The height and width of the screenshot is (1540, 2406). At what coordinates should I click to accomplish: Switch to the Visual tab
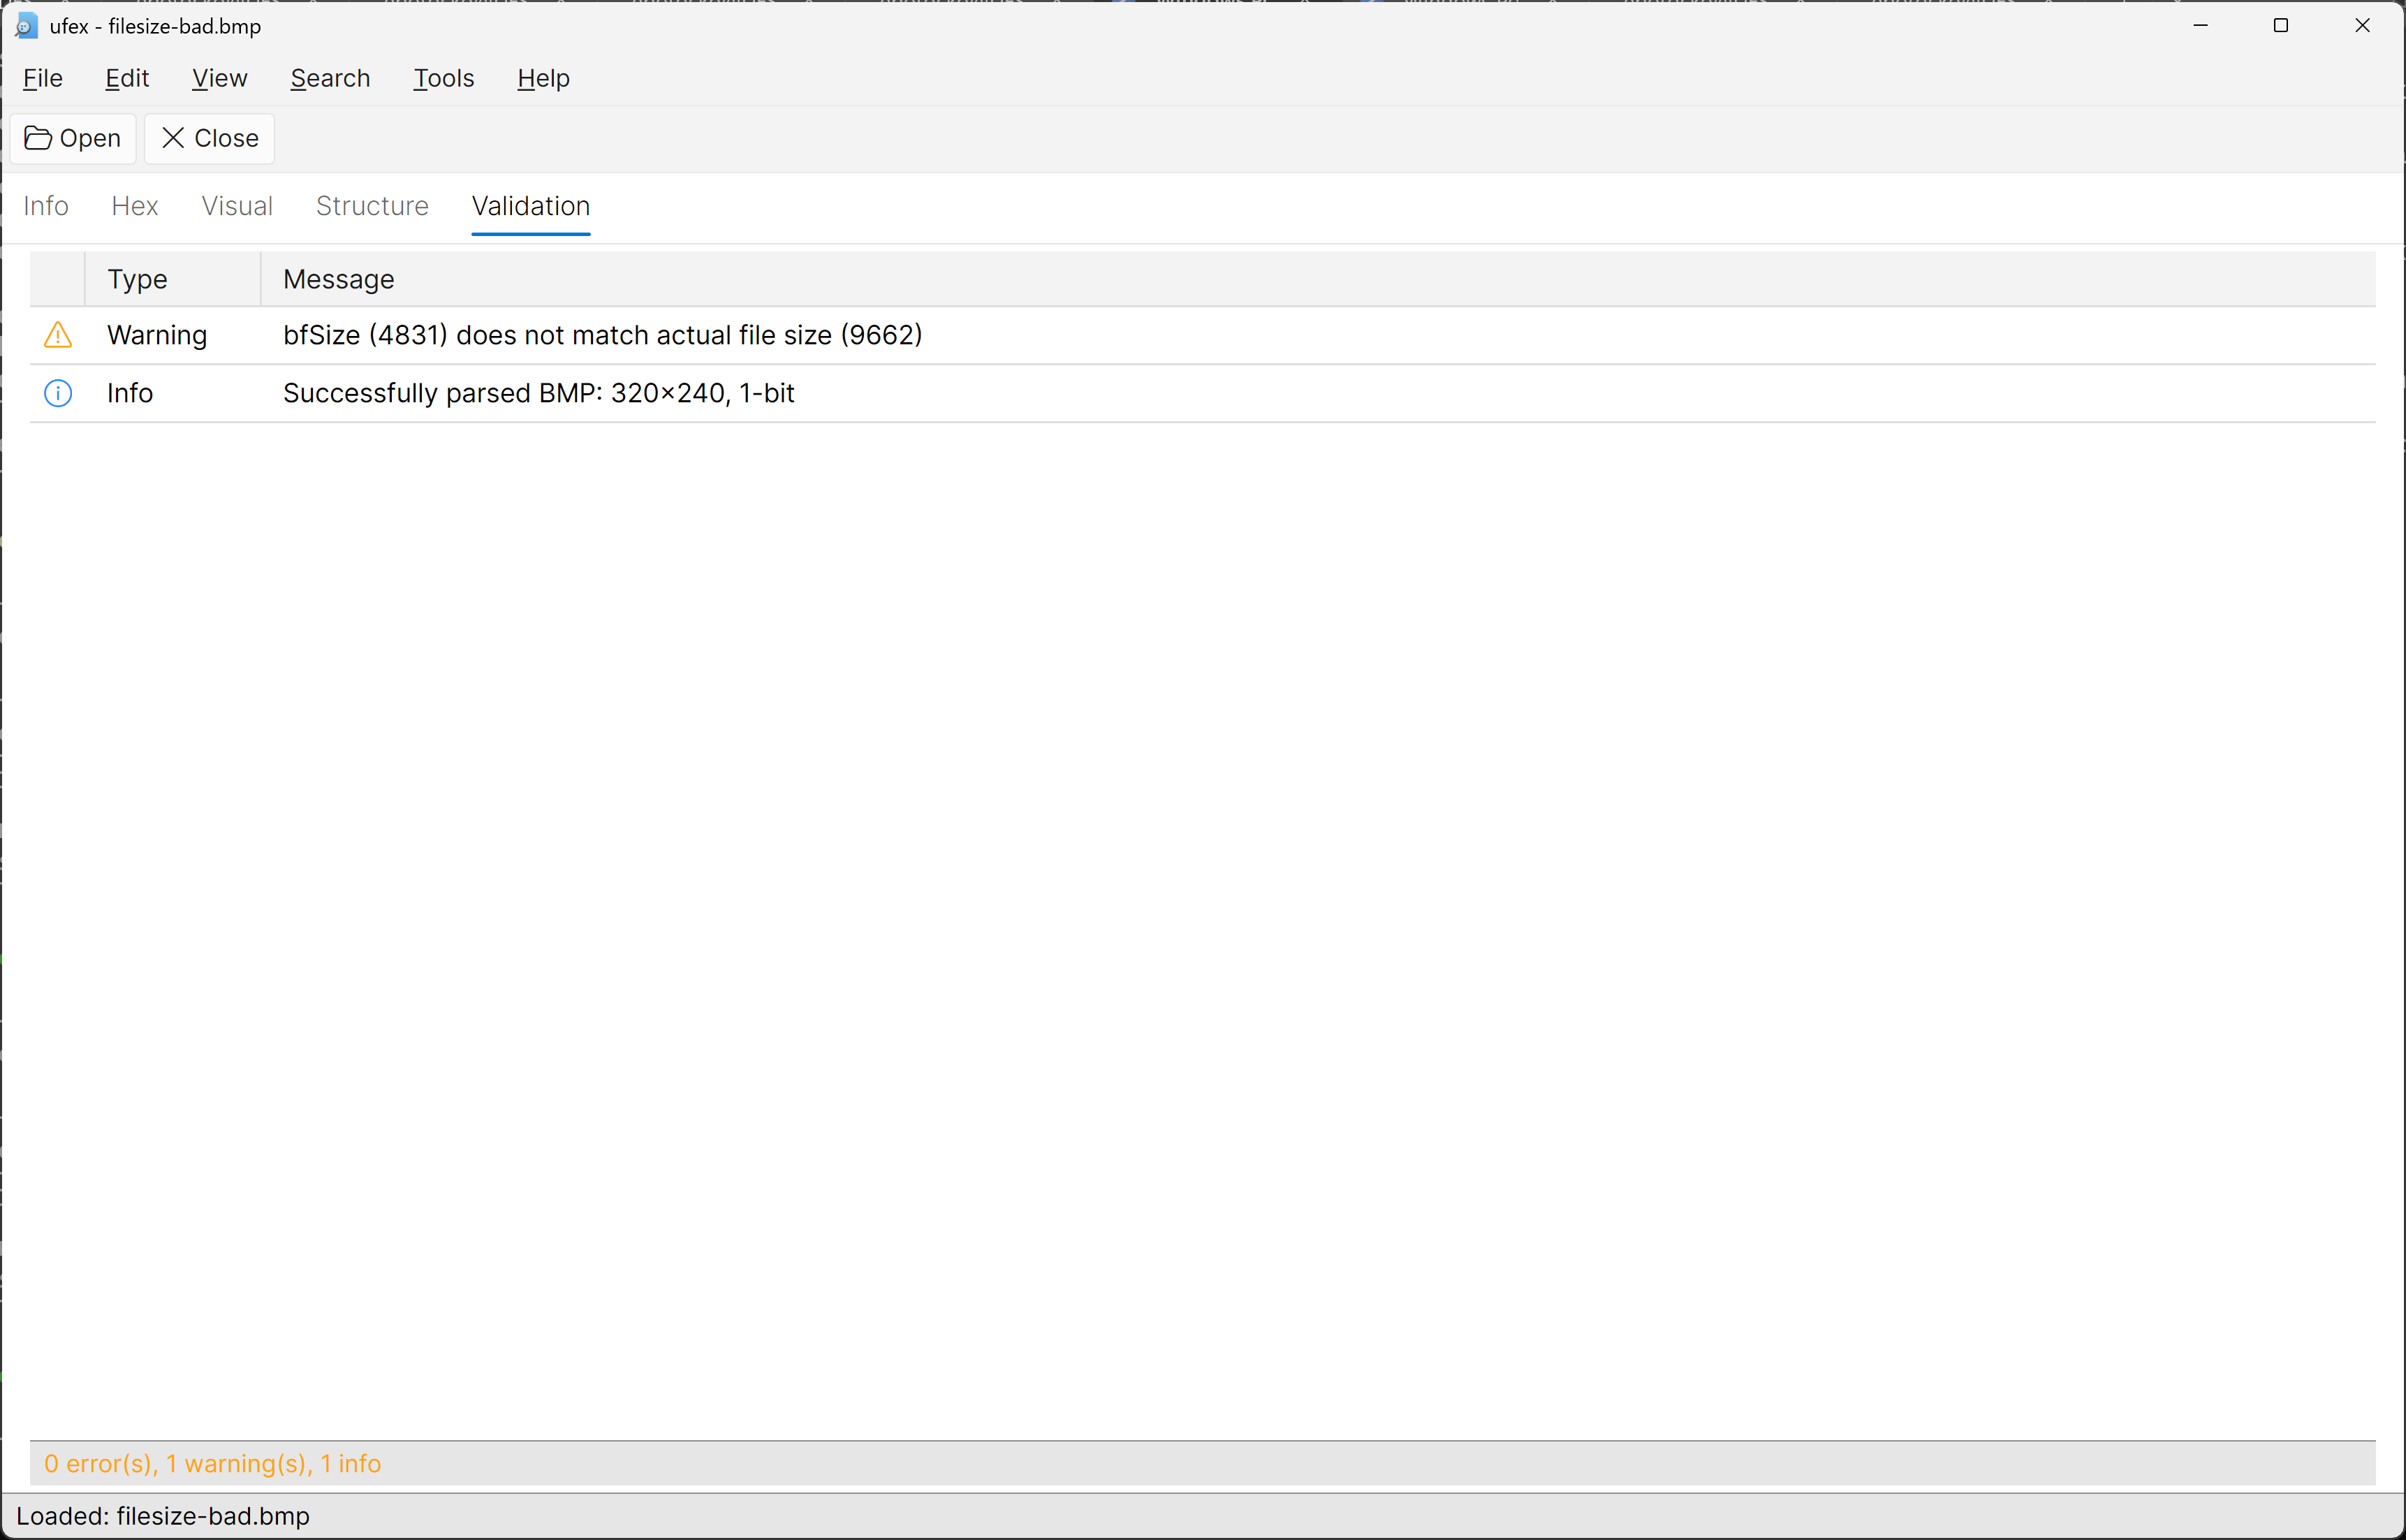(237, 206)
